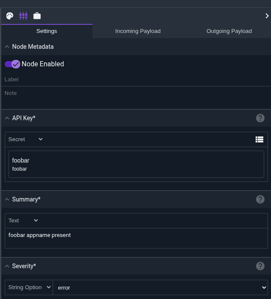Switch to the Incoming Payload tab
Viewport: 271px width, 299px height.
tap(138, 31)
